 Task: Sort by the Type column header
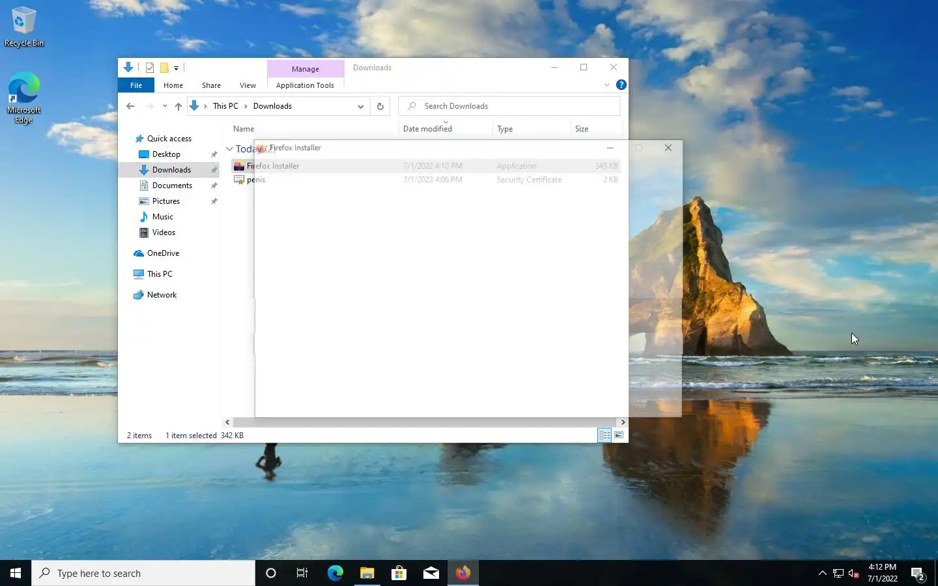[x=505, y=129]
